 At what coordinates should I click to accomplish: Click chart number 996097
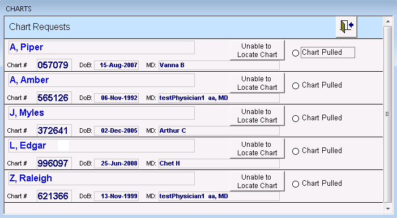pyautogui.click(x=54, y=163)
